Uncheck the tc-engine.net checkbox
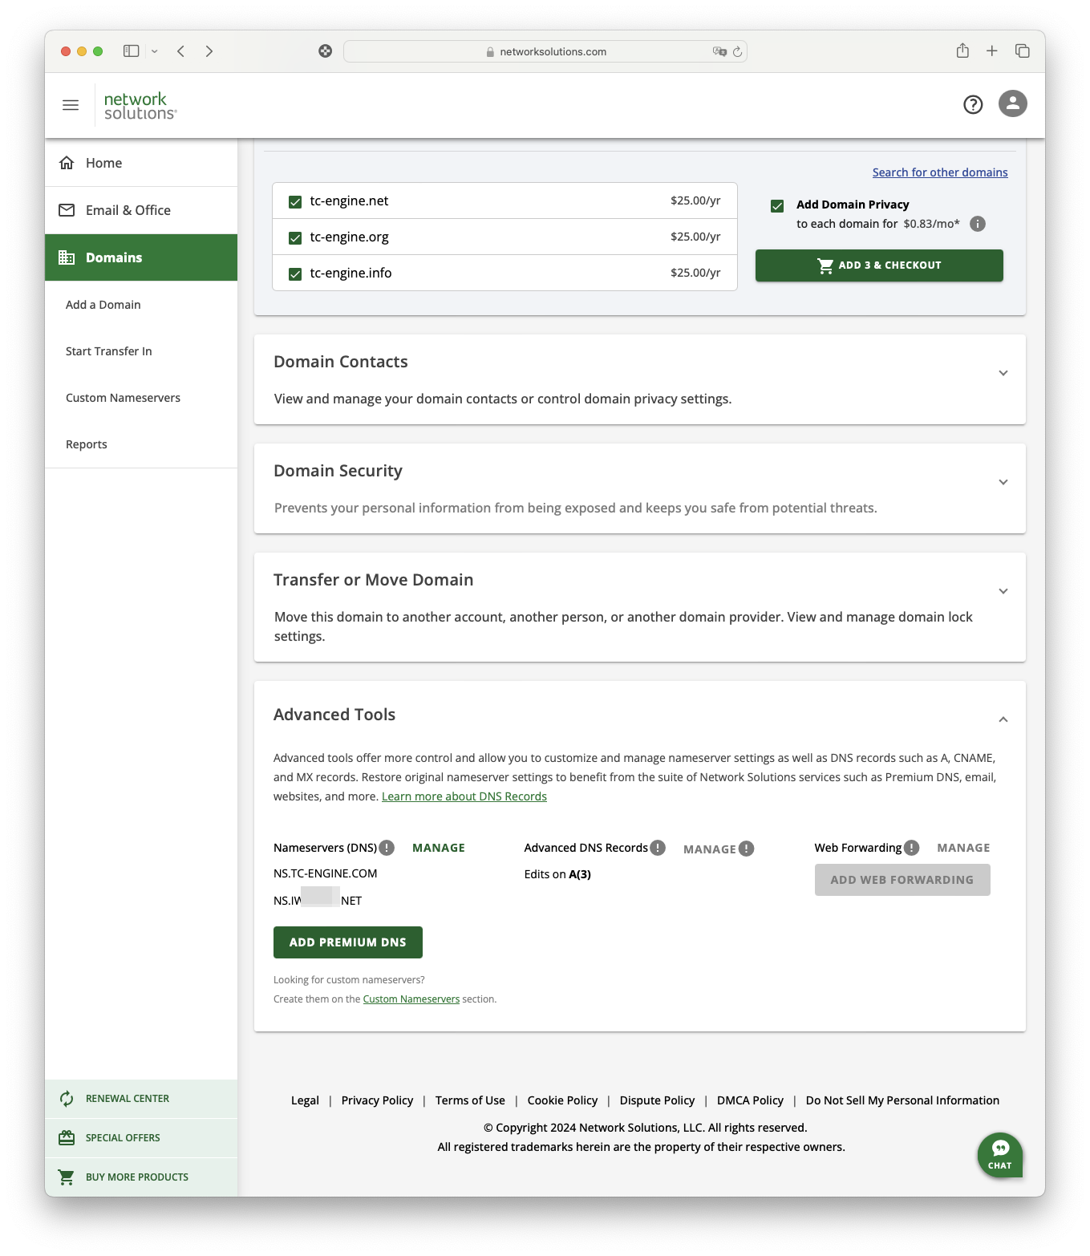The image size is (1090, 1256). 295,201
